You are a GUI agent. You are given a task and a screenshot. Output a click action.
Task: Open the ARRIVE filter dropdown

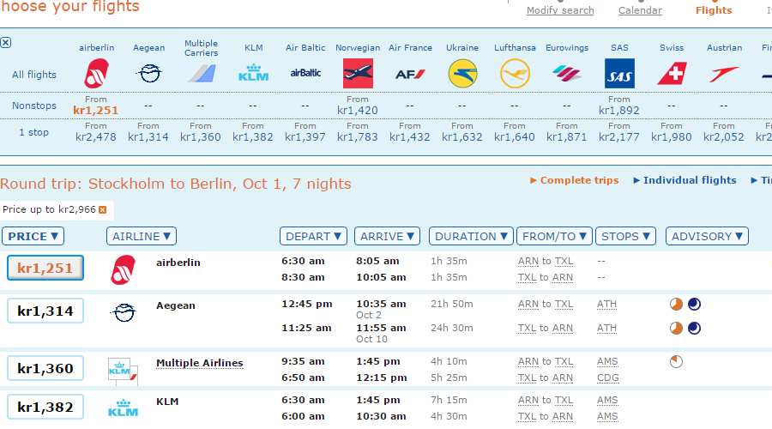[387, 237]
